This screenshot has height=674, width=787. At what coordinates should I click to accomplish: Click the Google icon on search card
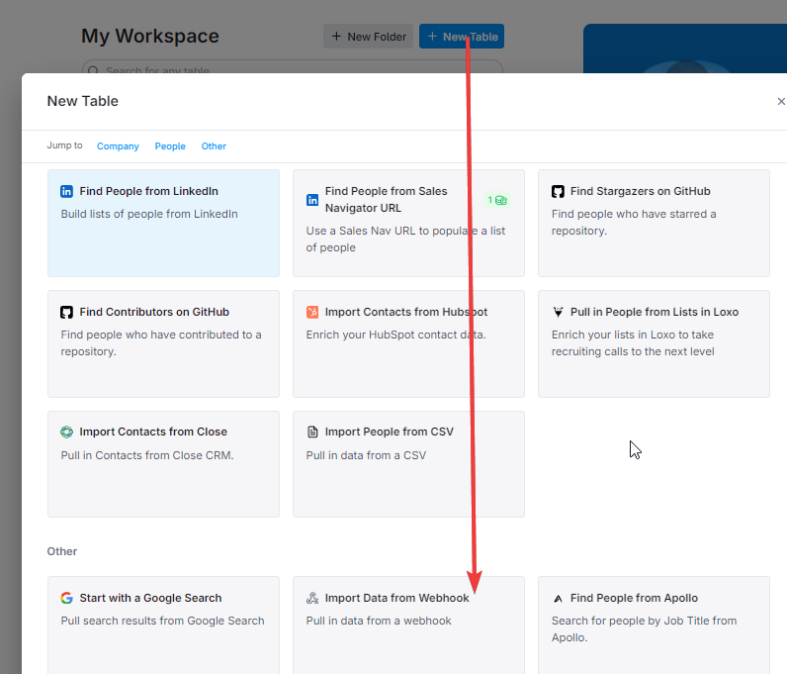pyautogui.click(x=67, y=599)
